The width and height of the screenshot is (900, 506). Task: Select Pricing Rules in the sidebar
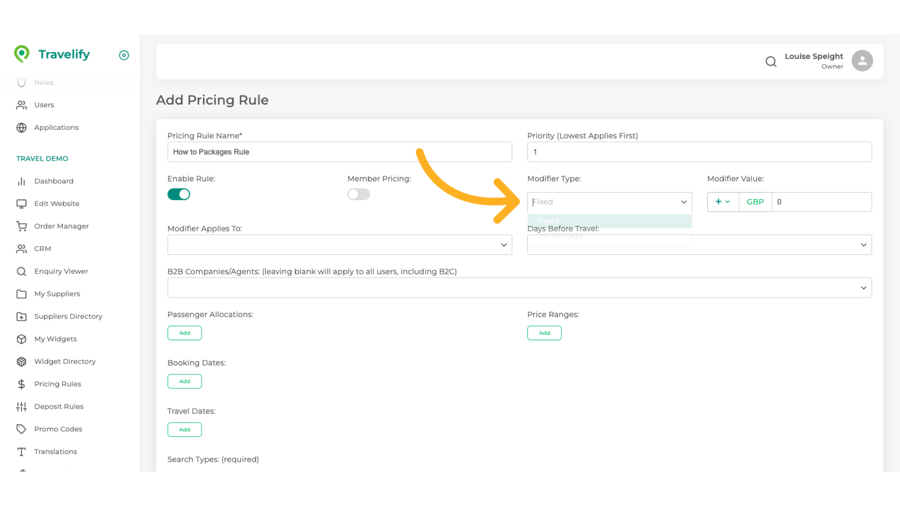pyautogui.click(x=58, y=384)
